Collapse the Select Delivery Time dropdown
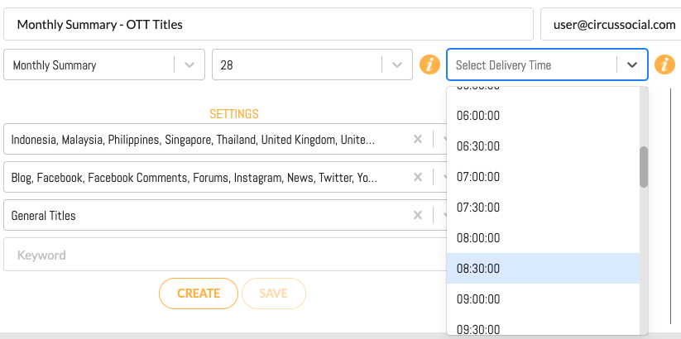This screenshot has width=681, height=339. click(632, 64)
